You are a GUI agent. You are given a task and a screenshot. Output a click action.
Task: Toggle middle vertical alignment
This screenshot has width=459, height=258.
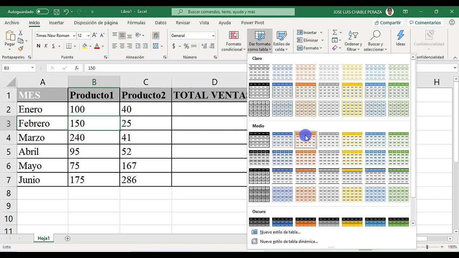point(122,35)
